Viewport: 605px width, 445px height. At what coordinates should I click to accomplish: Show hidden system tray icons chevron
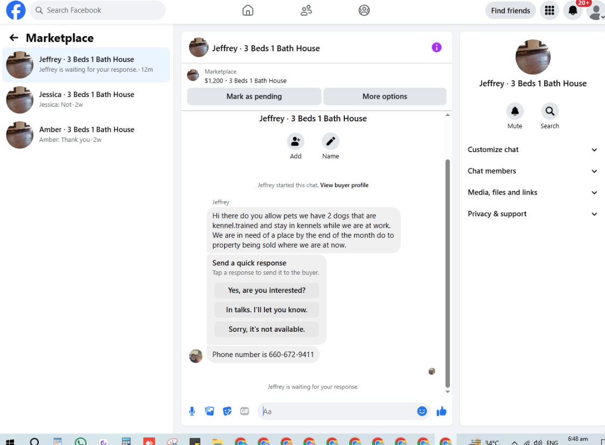(514, 443)
